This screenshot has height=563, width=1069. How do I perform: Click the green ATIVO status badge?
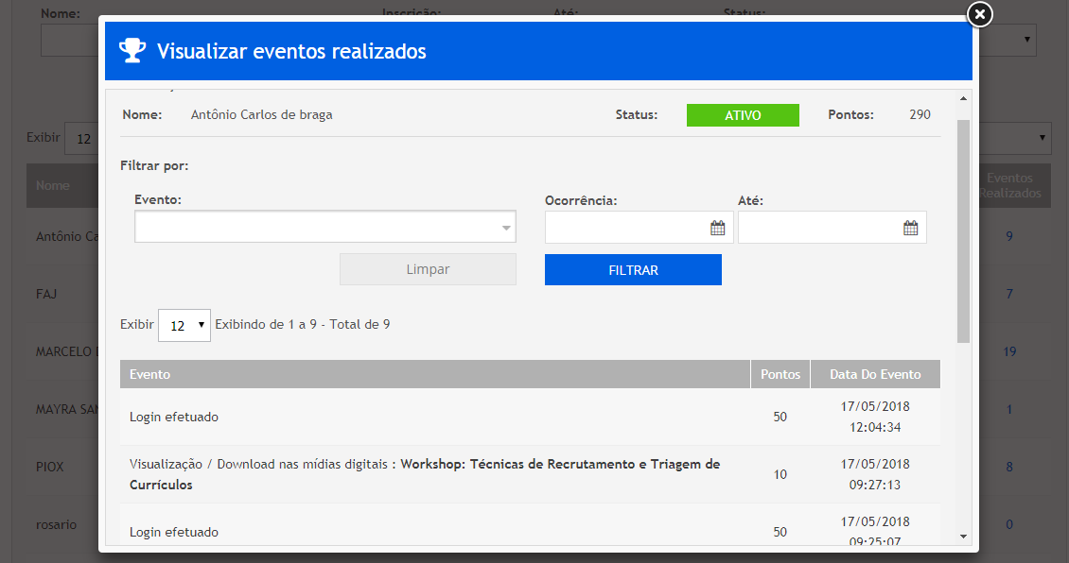point(743,115)
